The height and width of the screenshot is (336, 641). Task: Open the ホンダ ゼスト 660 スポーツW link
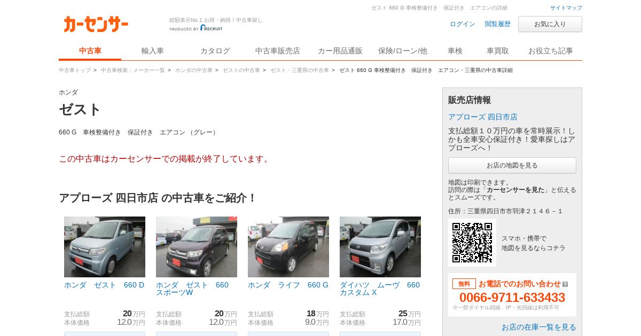192,289
